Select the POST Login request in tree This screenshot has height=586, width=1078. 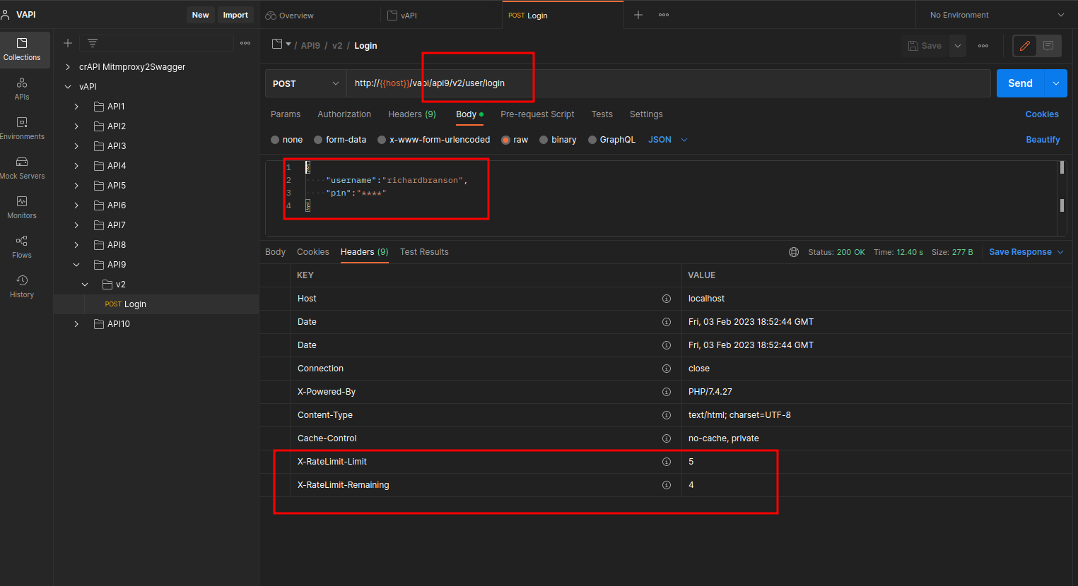[156, 304]
